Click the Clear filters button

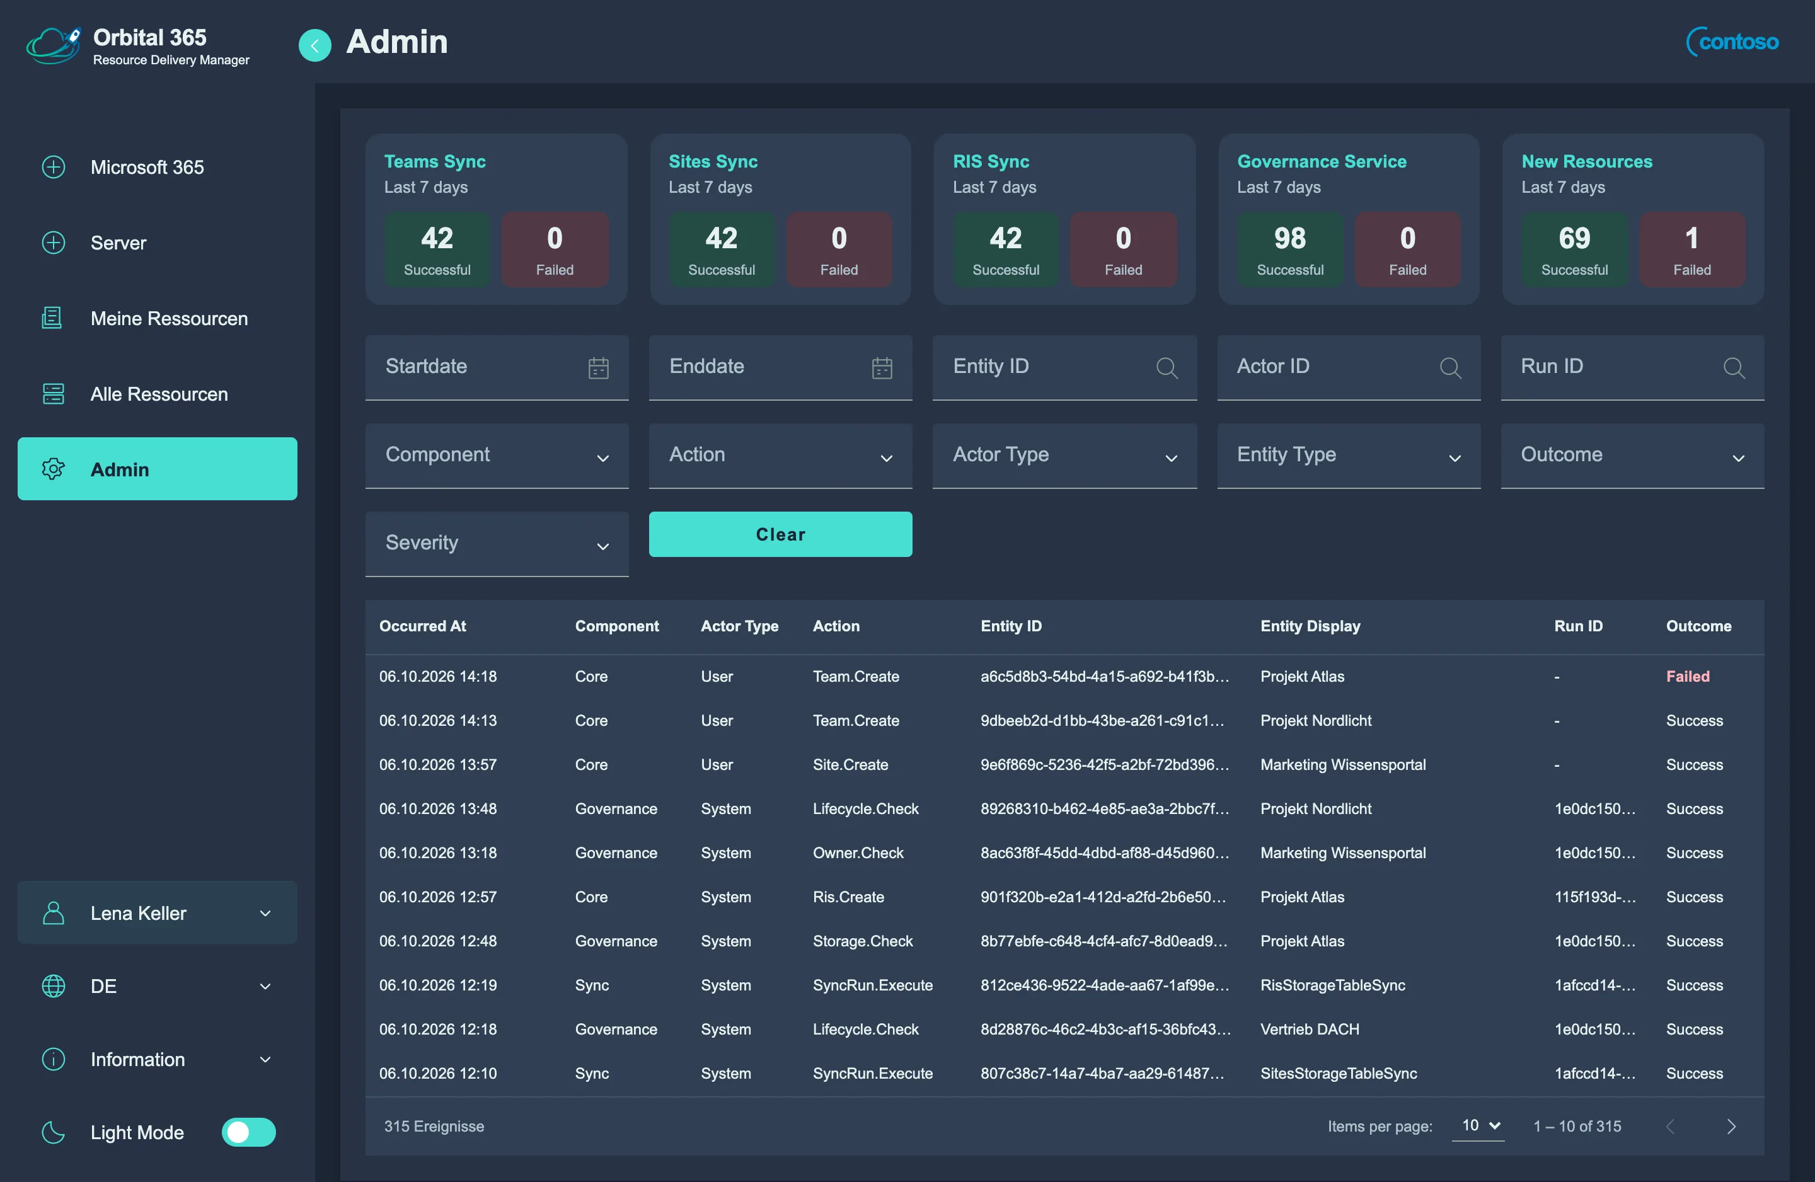tap(780, 534)
